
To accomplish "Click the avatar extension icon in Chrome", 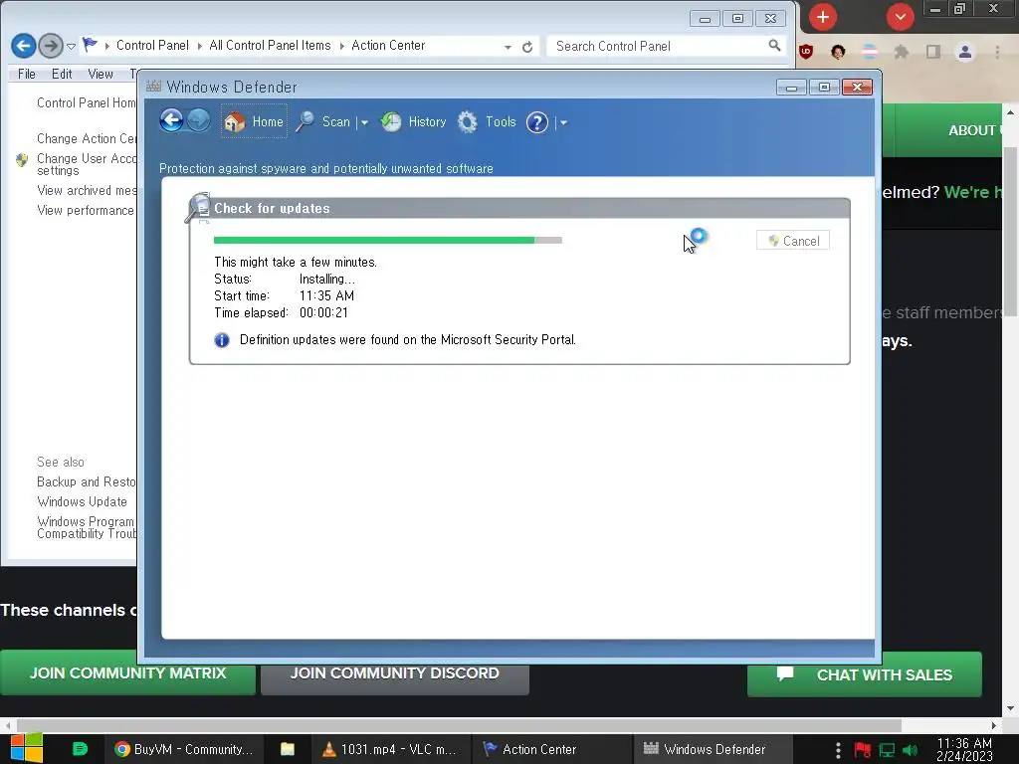I will [838, 52].
